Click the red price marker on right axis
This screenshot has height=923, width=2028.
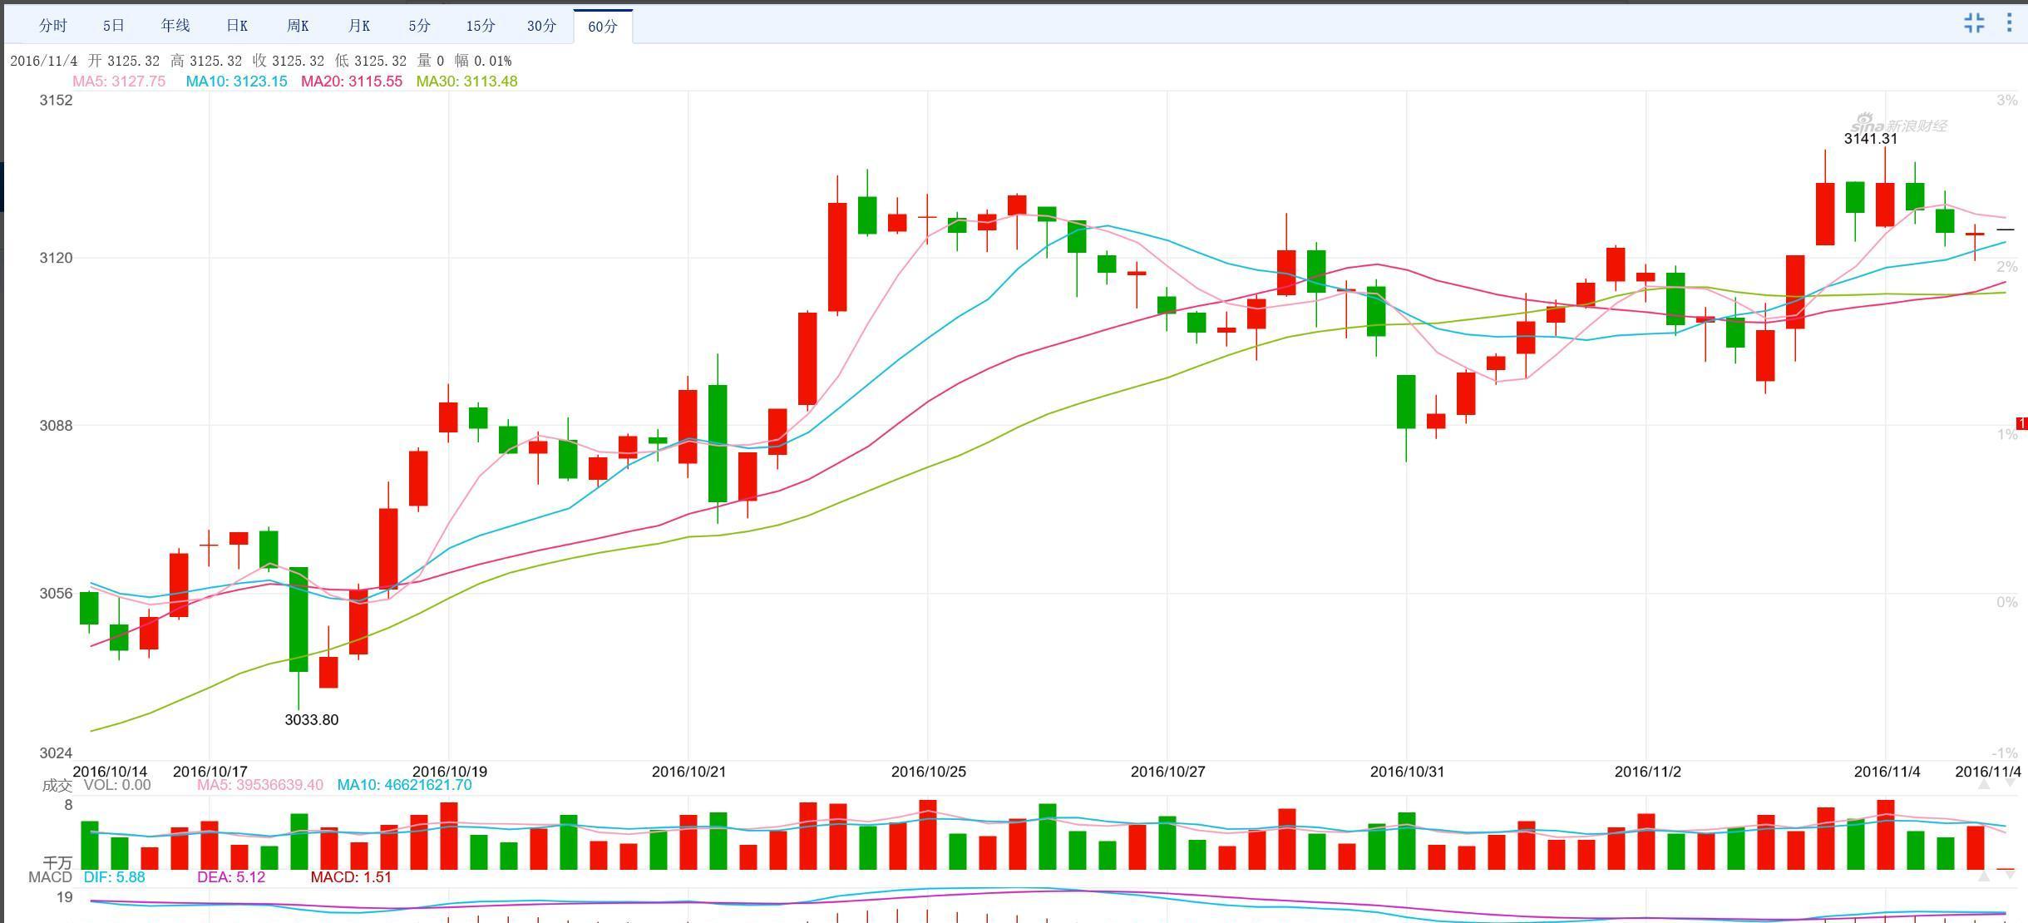click(2021, 424)
